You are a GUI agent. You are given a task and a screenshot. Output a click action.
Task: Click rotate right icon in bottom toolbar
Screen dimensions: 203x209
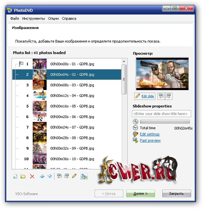tap(66, 176)
